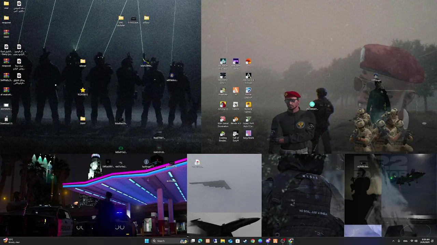Screen dimensions: 437x245
Task: Open Google Chrome from the taskbar
Action: tap(253, 241)
